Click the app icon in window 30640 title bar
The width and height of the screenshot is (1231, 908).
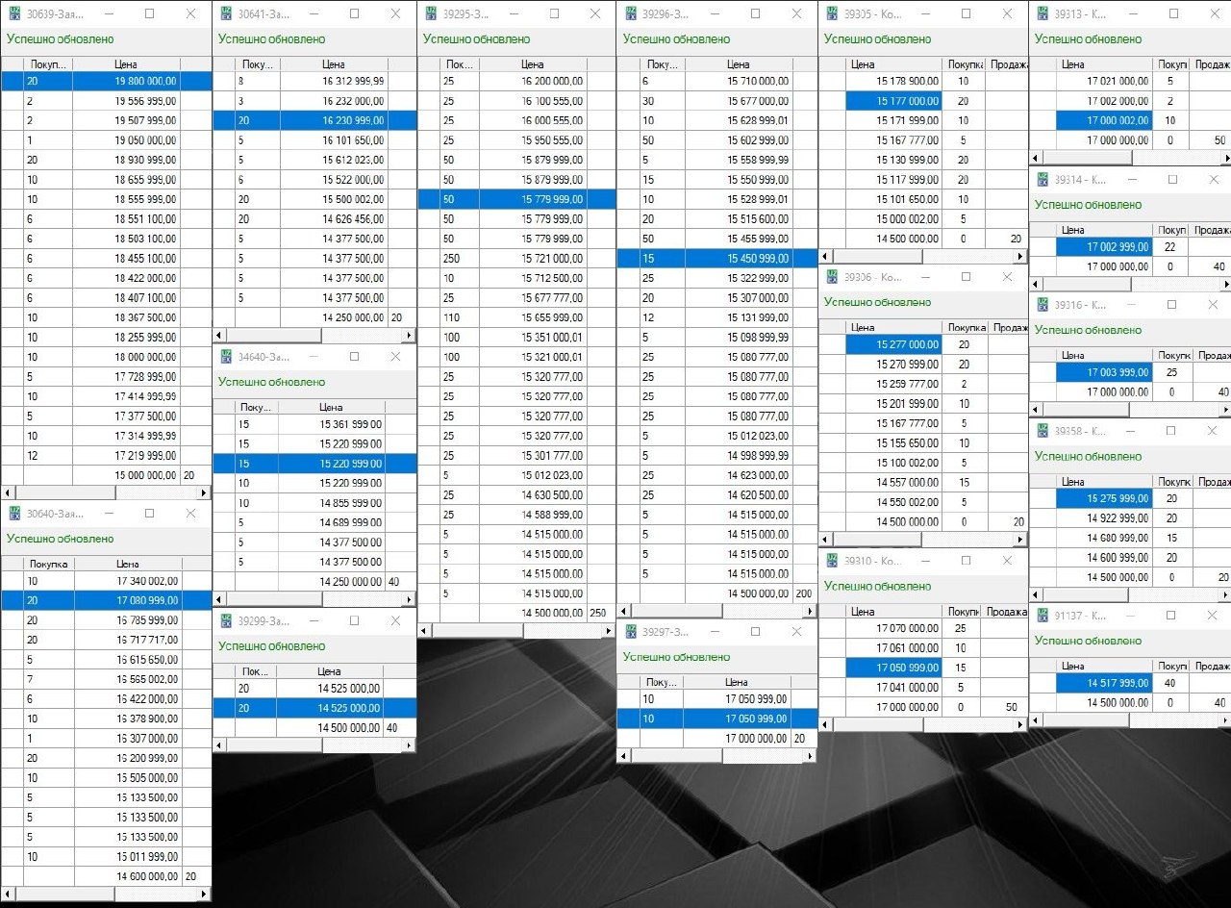pyautogui.click(x=13, y=514)
